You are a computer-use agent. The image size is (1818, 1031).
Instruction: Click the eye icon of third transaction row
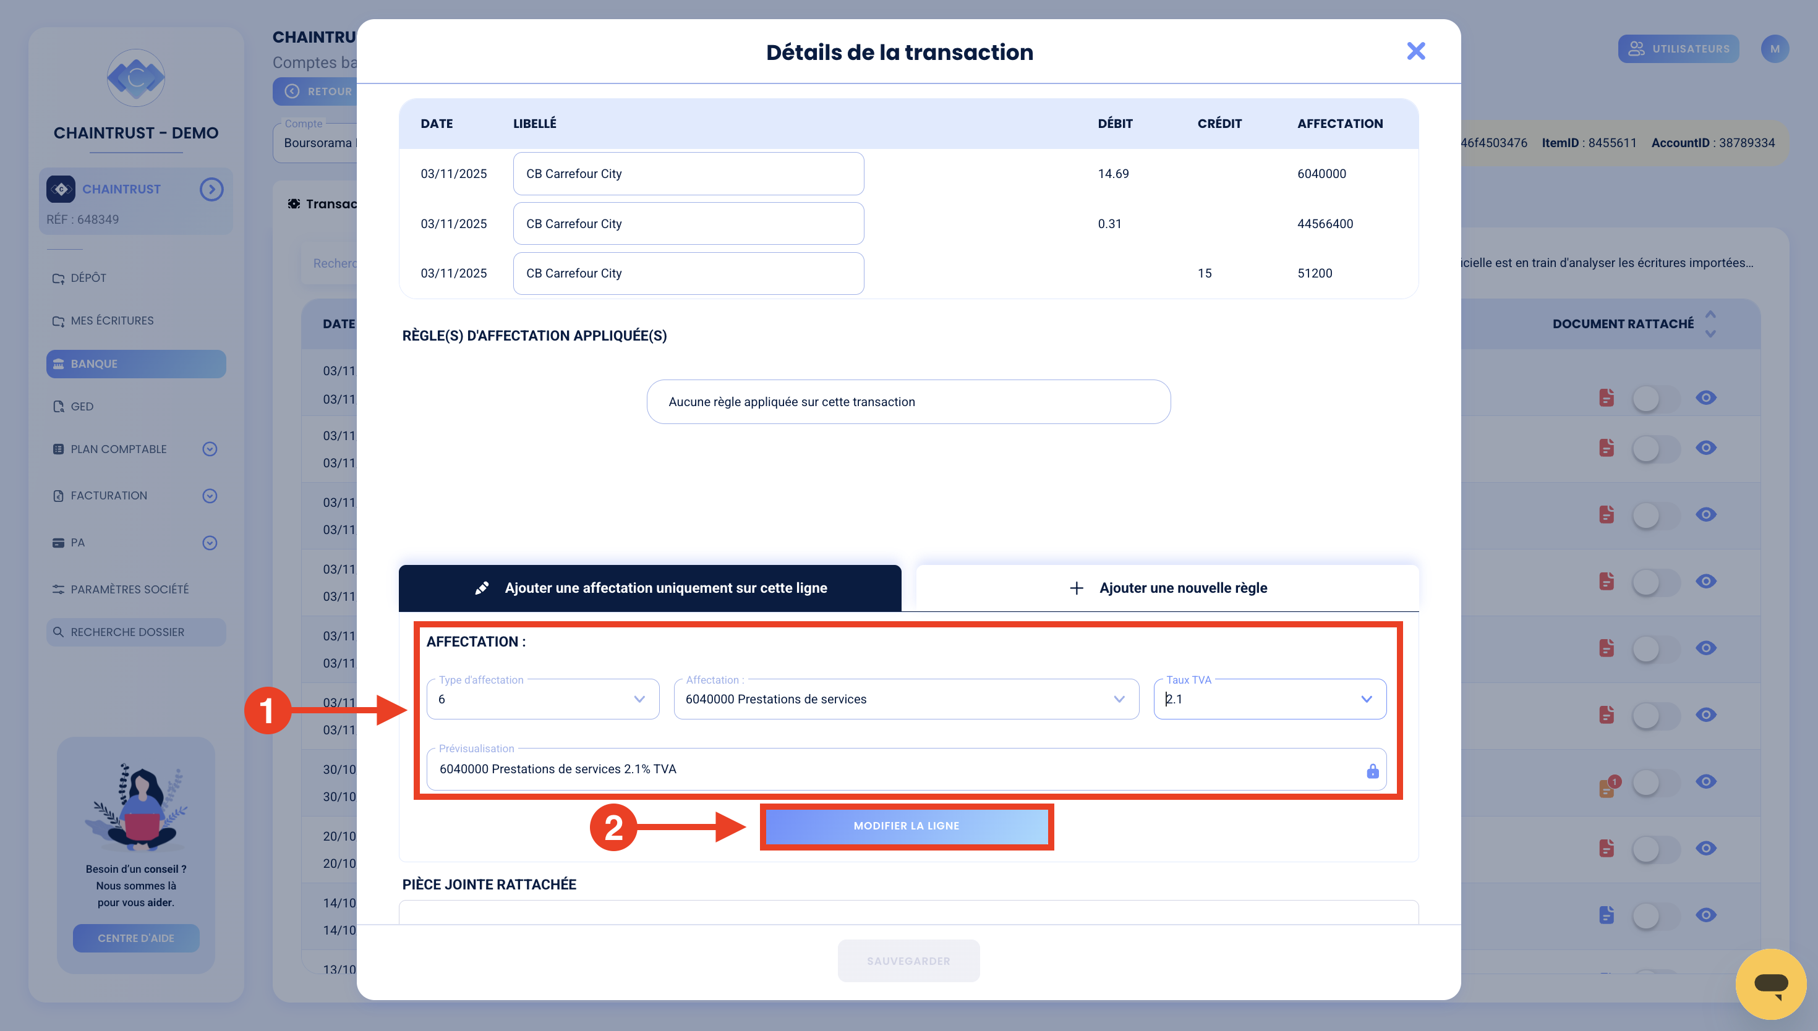[x=1706, y=515]
